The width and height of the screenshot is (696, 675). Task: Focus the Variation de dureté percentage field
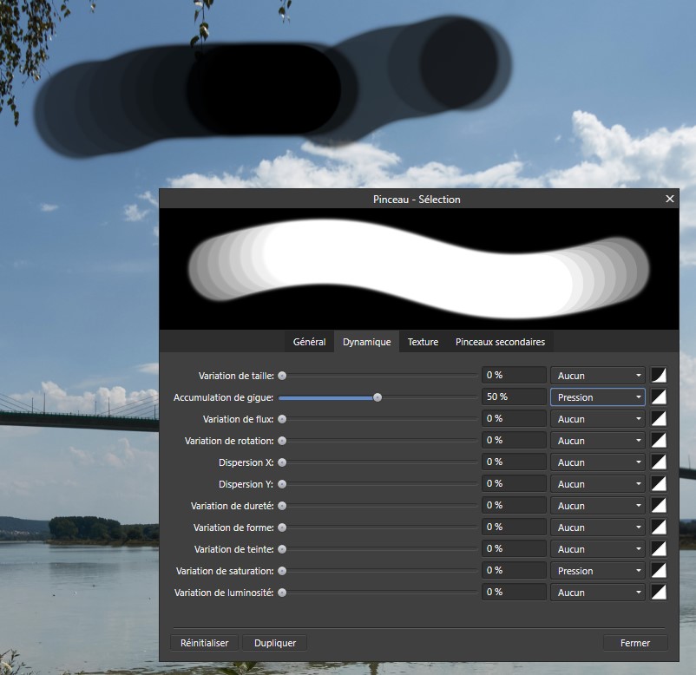(514, 506)
